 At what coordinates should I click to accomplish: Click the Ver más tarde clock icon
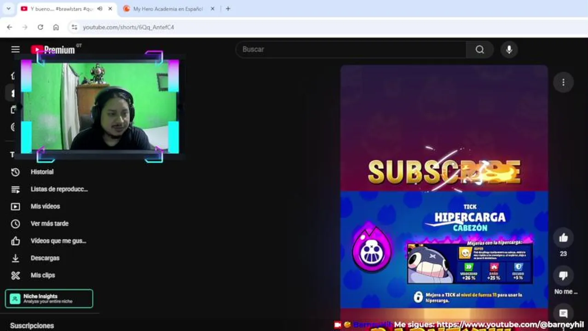[16, 224]
